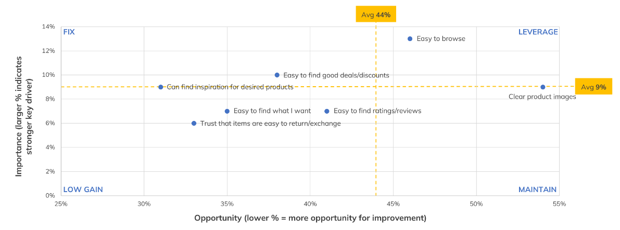Click the 40% x-axis tick label

point(310,204)
